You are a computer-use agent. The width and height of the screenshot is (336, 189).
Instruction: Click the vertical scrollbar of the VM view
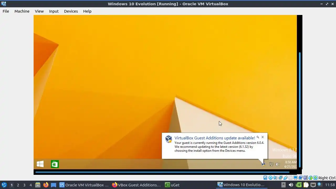tap(300, 110)
